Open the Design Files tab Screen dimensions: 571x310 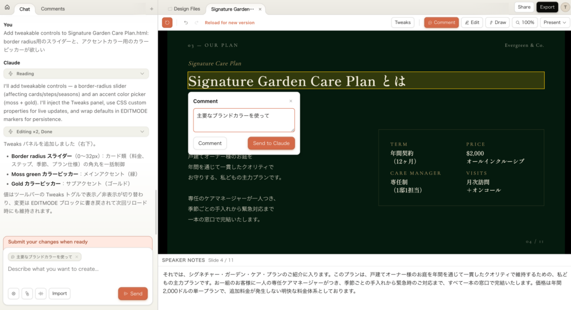pos(183,9)
